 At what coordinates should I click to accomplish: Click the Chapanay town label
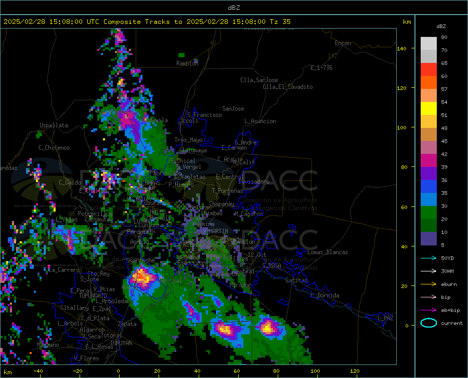pyautogui.click(x=222, y=204)
